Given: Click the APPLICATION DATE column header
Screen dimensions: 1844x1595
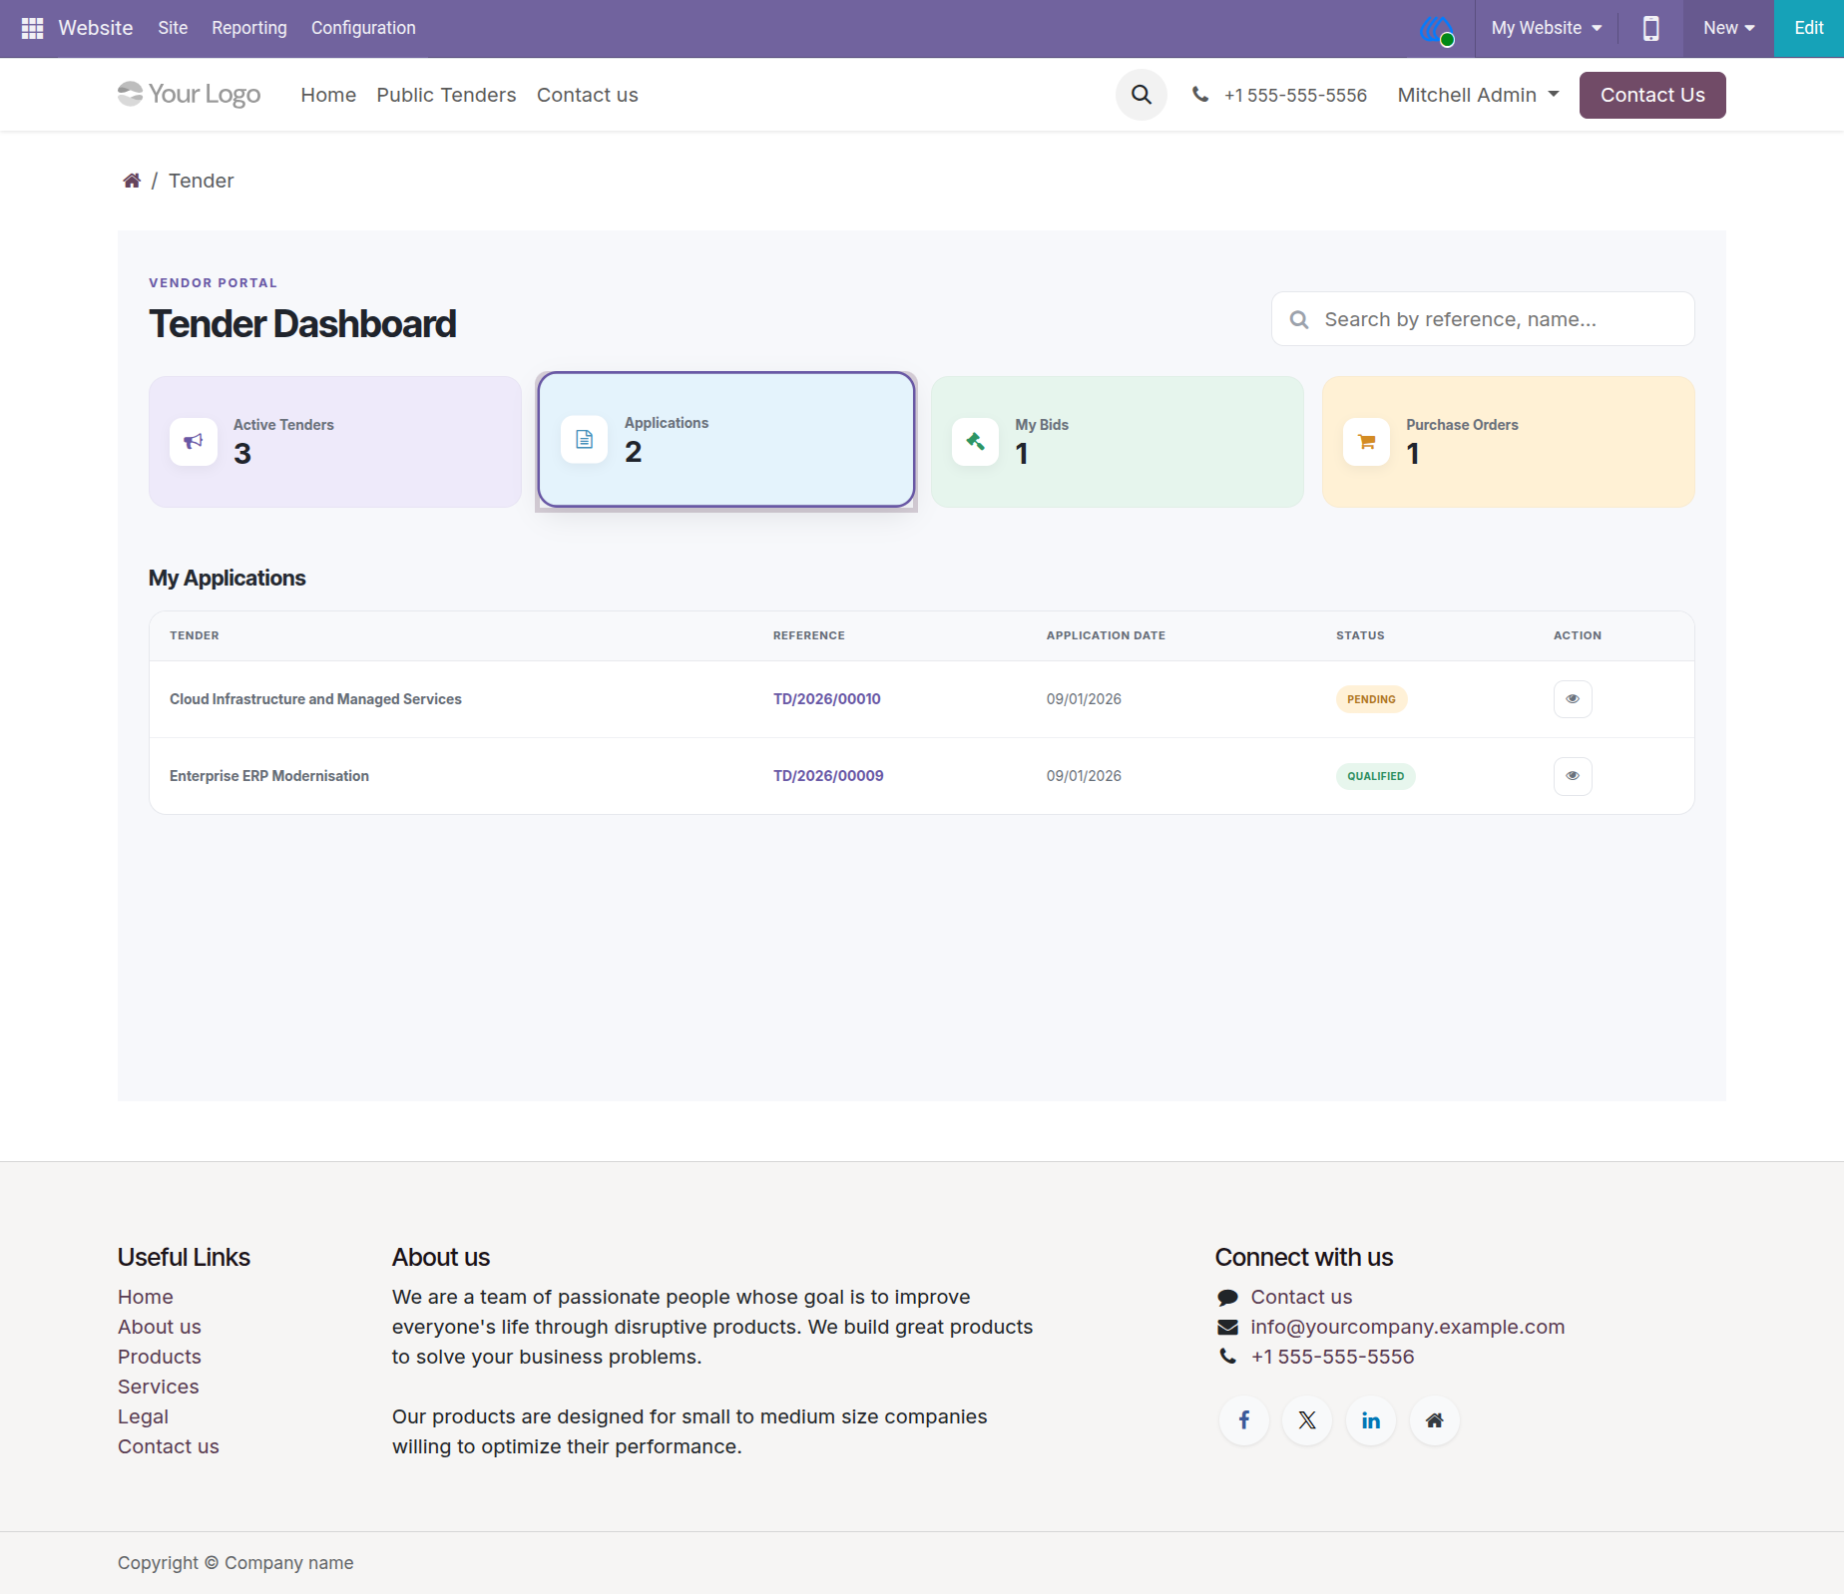Looking at the screenshot, I should click(1106, 635).
